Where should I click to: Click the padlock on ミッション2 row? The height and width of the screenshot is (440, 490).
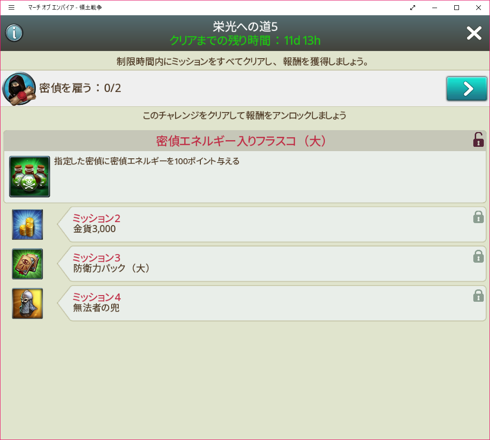point(478,217)
